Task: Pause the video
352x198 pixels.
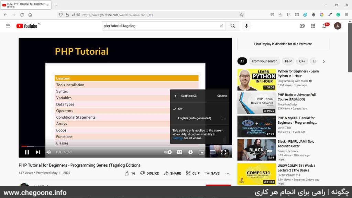Action: click(27, 152)
